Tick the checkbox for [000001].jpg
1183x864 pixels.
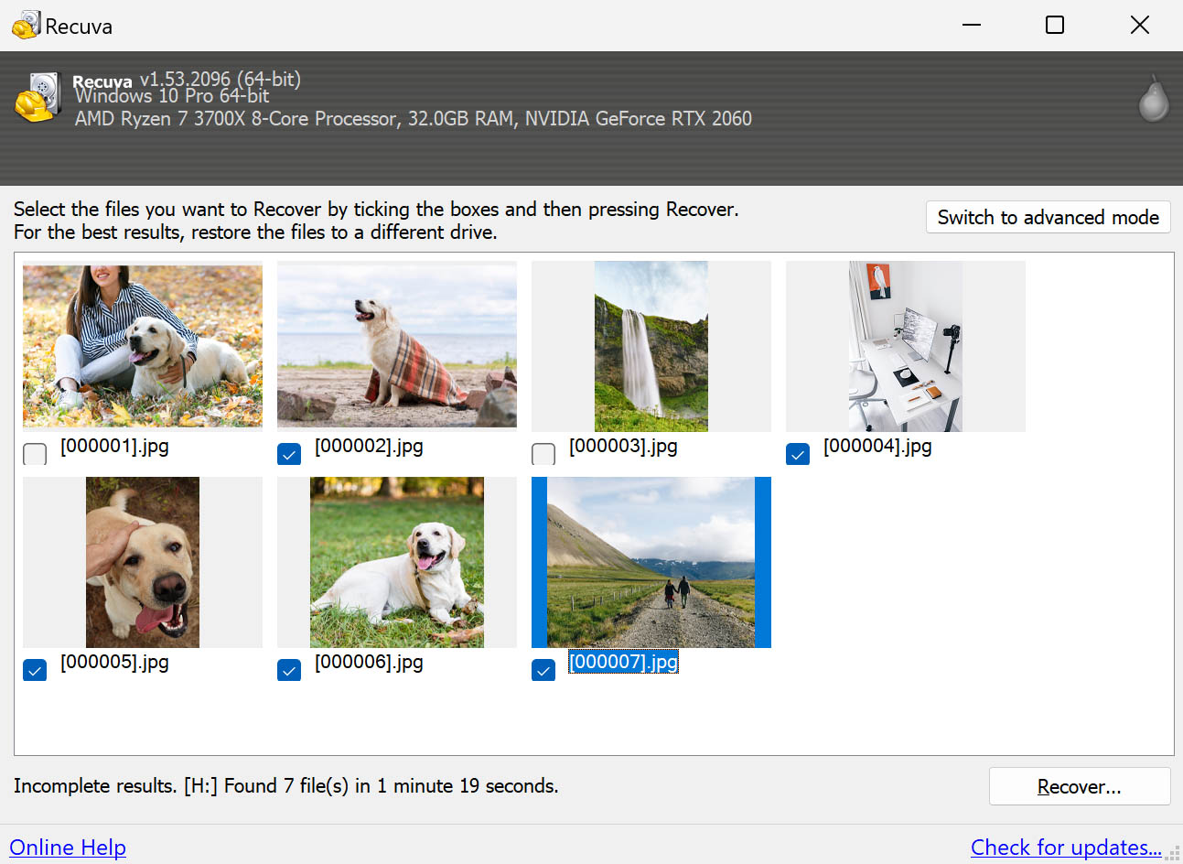[x=34, y=453]
